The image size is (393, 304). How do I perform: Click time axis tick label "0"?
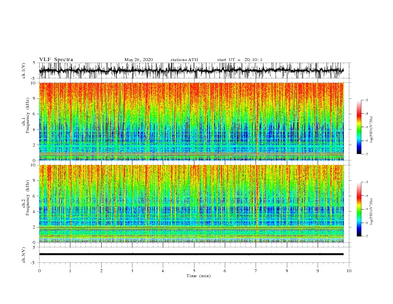click(x=39, y=271)
